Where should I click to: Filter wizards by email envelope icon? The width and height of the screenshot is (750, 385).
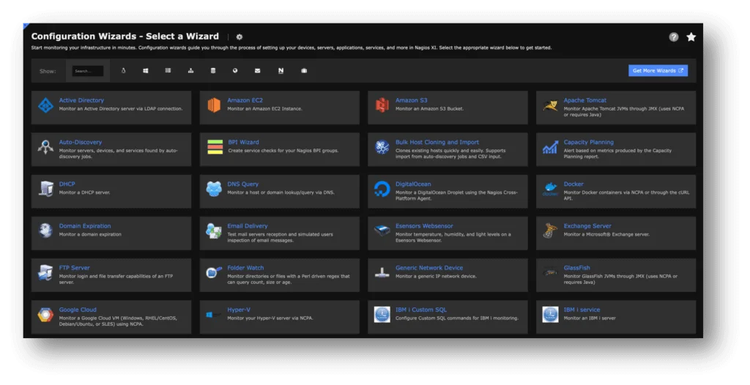(x=257, y=71)
